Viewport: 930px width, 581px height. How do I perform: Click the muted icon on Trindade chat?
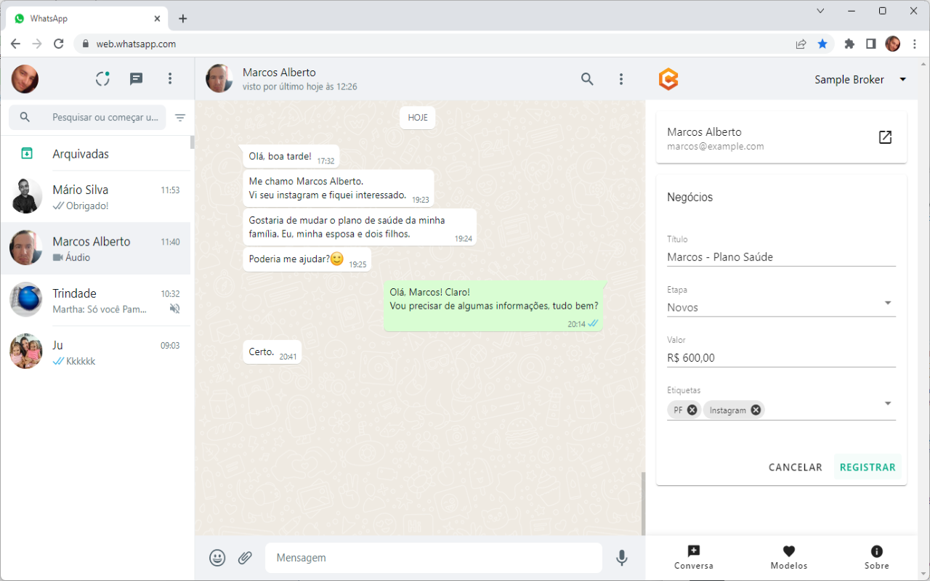point(174,309)
